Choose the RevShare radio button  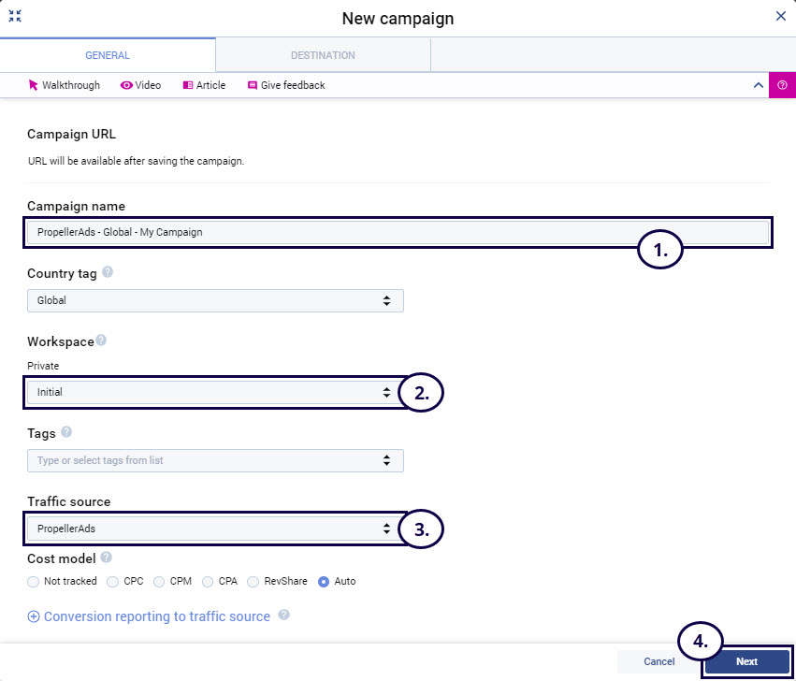pyautogui.click(x=253, y=581)
